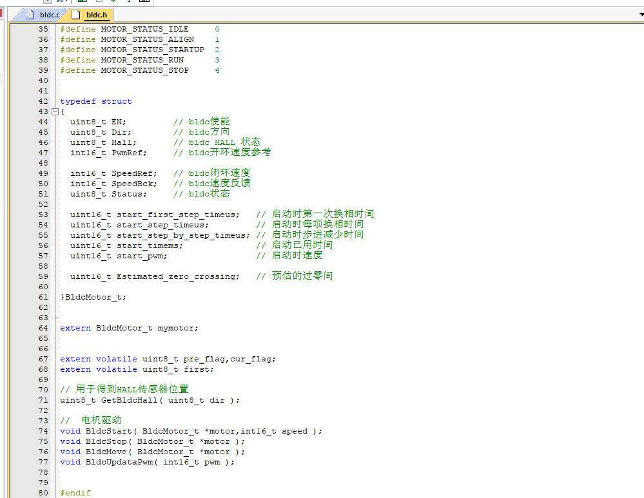
Task: Click the bldc.c file document icon
Action: pos(30,15)
